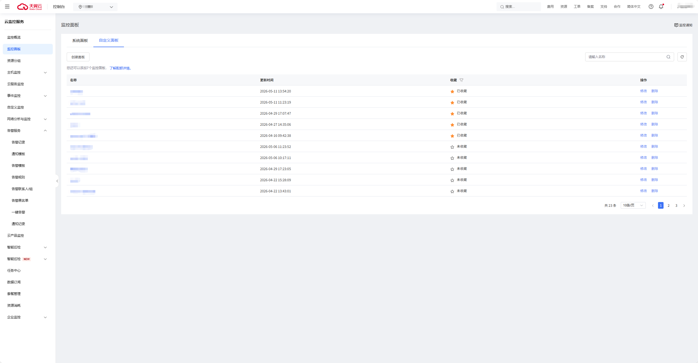Unfavorite star for 2026-04-29 17:07:47 row
The width and height of the screenshot is (698, 363).
coord(452,114)
